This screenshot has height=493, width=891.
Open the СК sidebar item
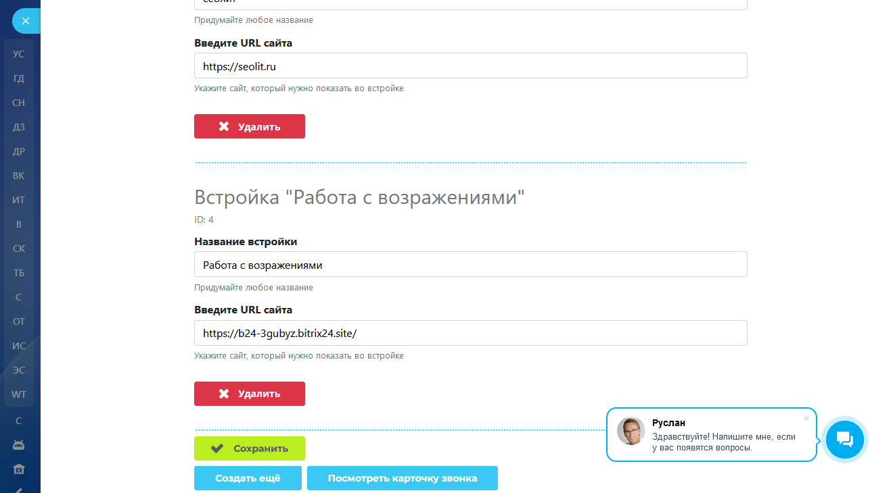coord(19,249)
